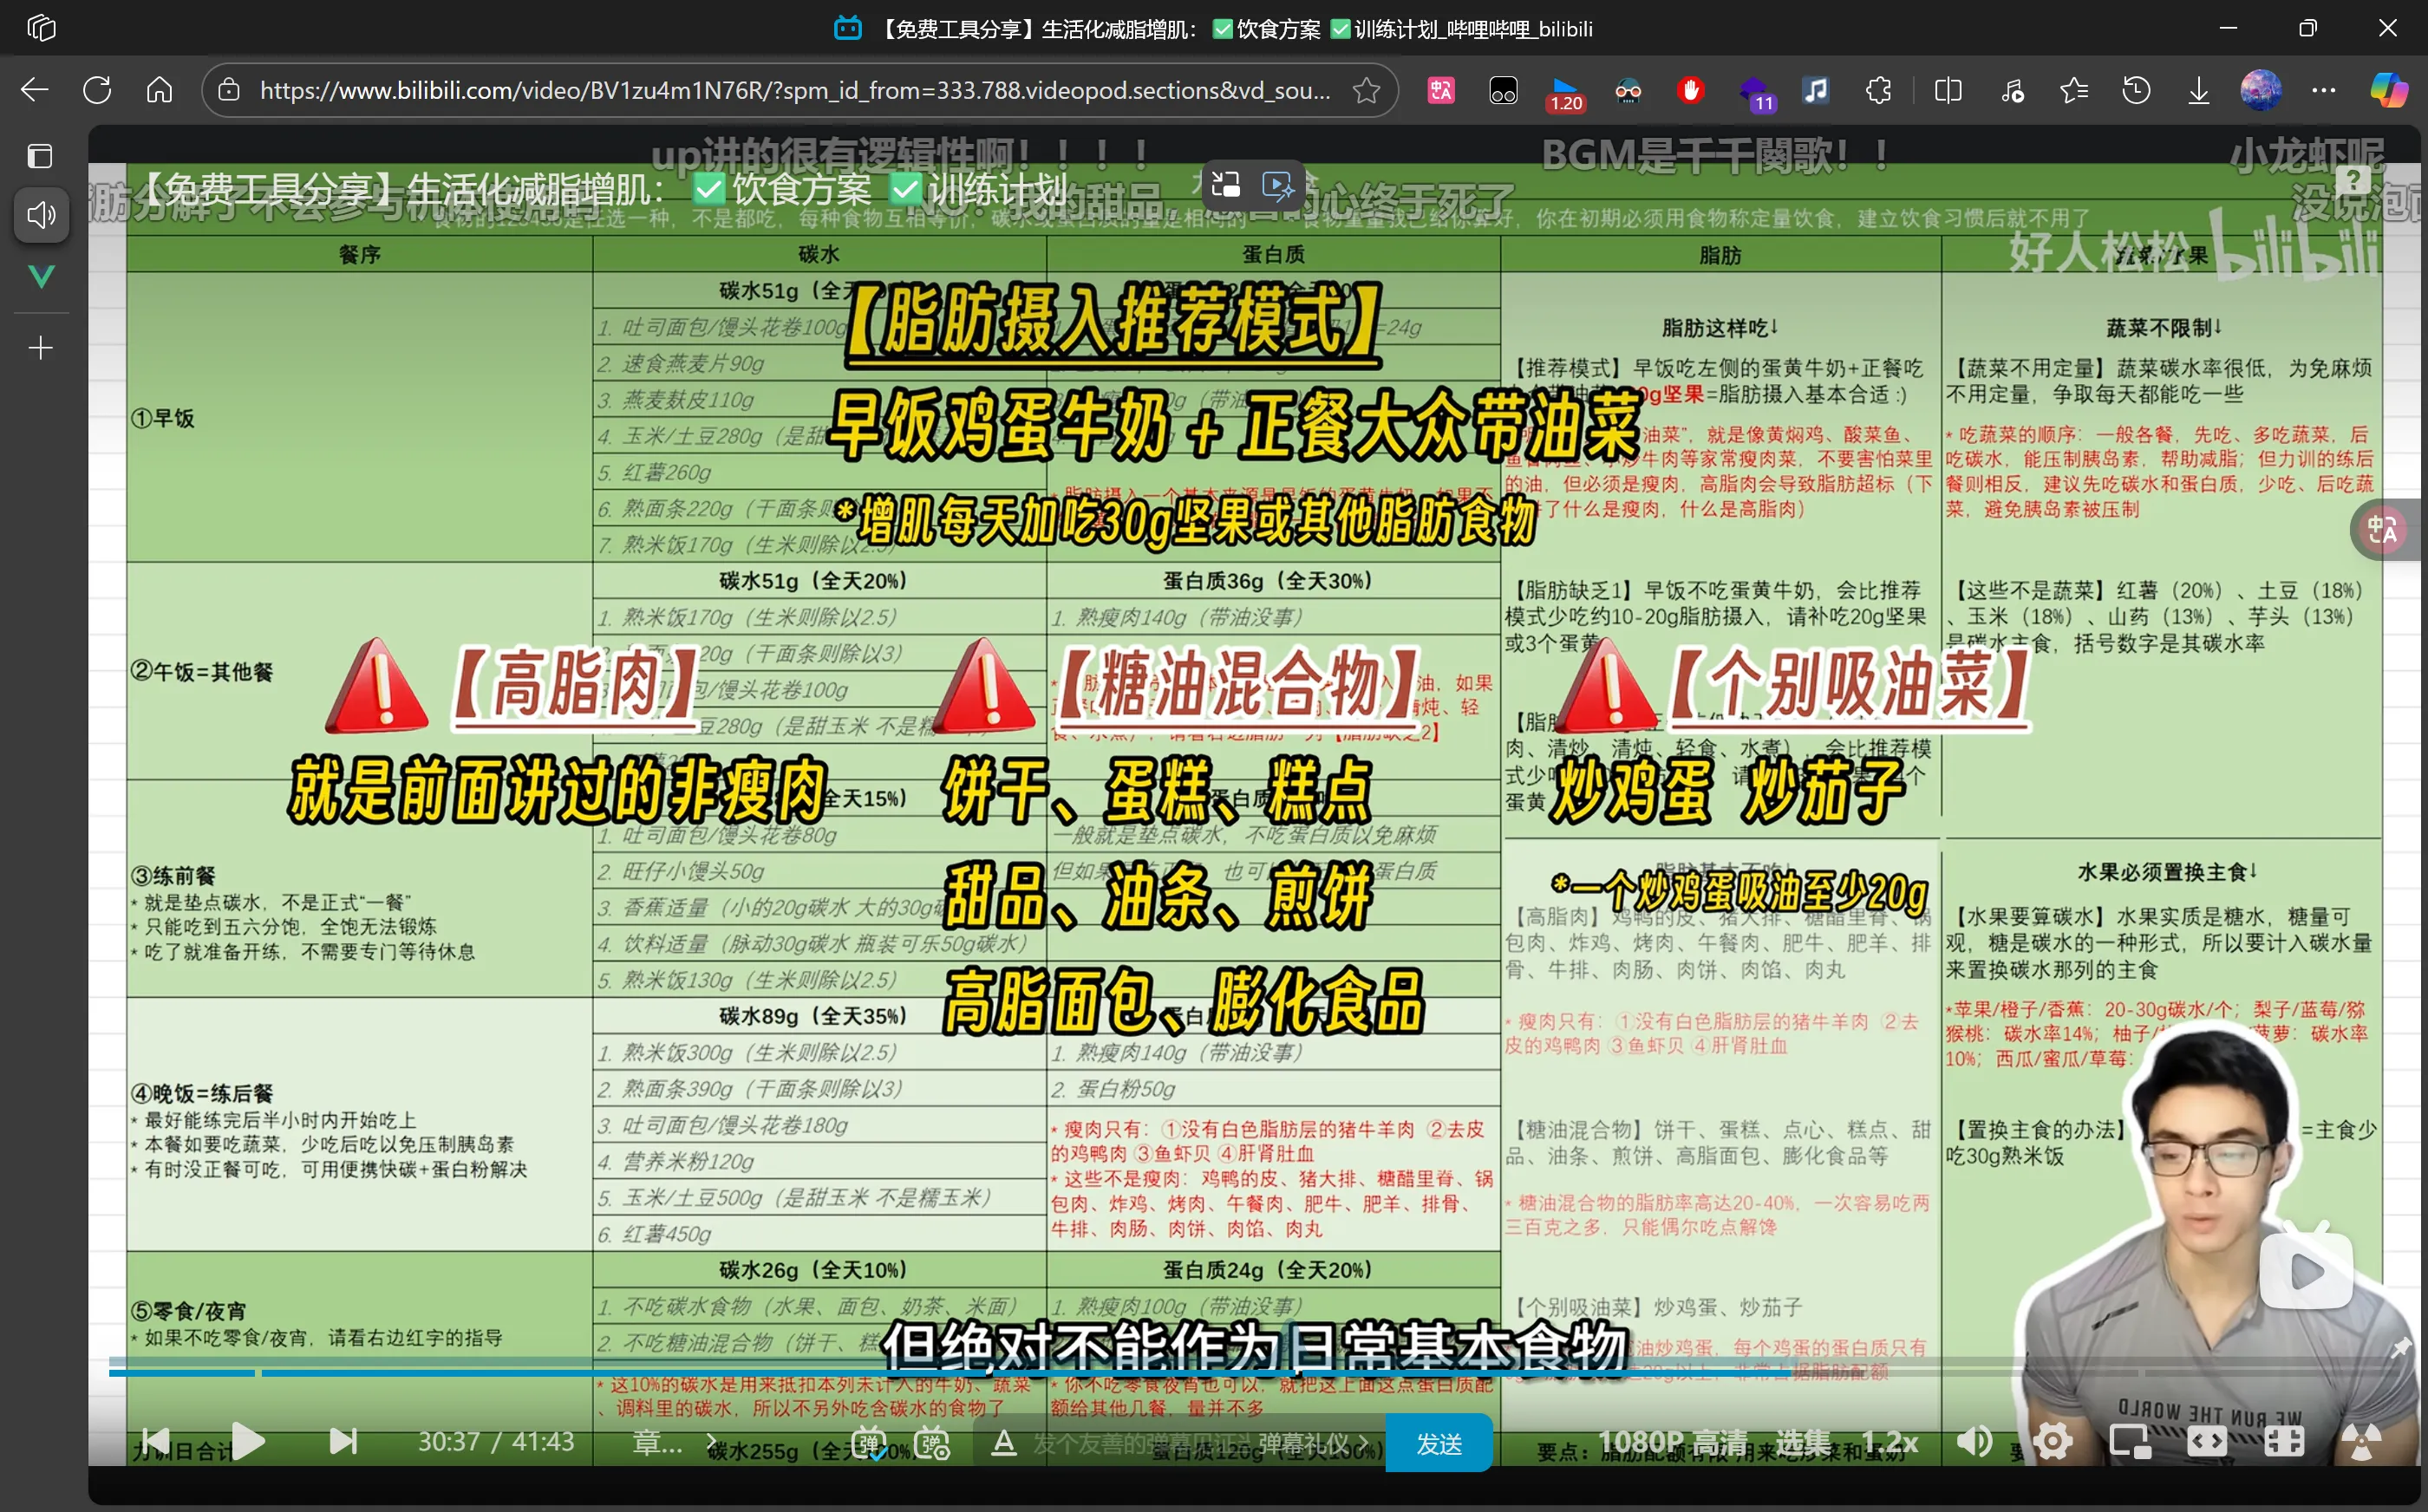Screen dimensions: 2428x1512
Task: Click the bilibili URL address bar
Action: tap(795, 90)
